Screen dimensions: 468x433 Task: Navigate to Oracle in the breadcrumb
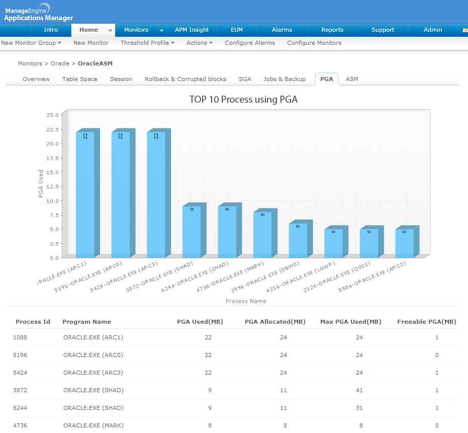[60, 64]
